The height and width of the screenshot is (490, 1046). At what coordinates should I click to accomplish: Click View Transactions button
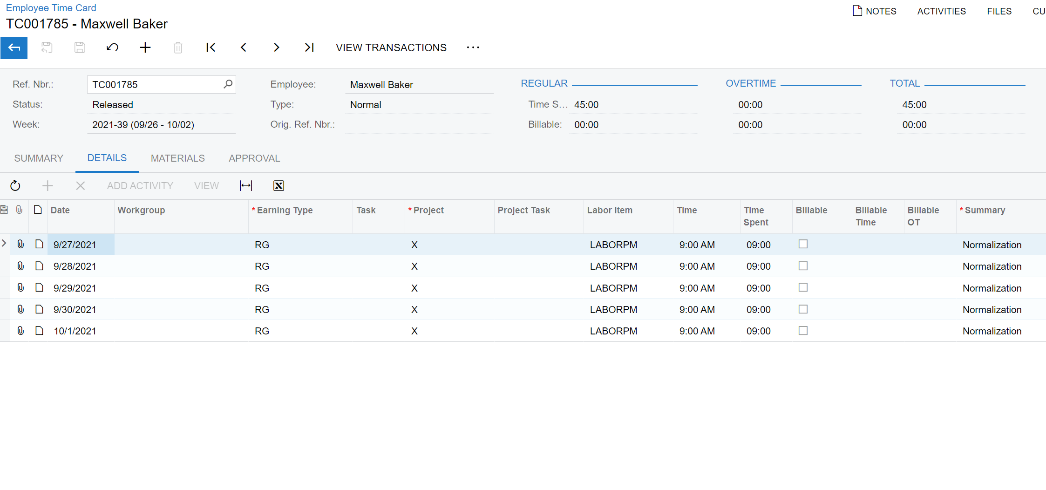point(391,48)
